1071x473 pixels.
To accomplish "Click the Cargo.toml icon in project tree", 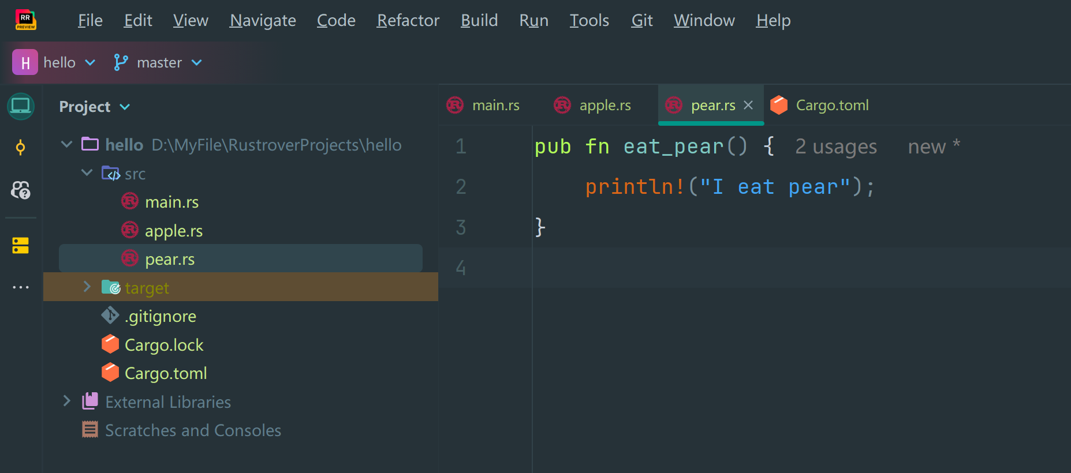I will [x=110, y=373].
